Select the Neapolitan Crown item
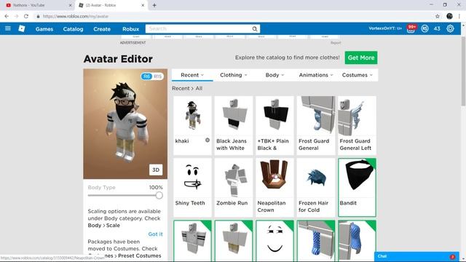466x262 pixels. point(275,188)
